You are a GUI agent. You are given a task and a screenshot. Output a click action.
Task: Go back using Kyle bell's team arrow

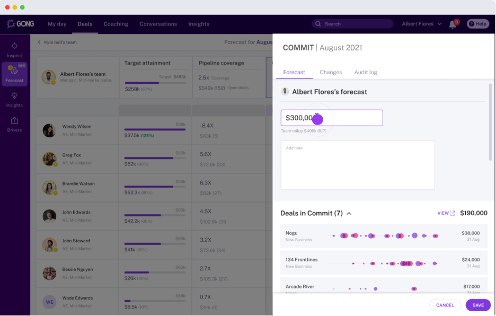pos(39,42)
